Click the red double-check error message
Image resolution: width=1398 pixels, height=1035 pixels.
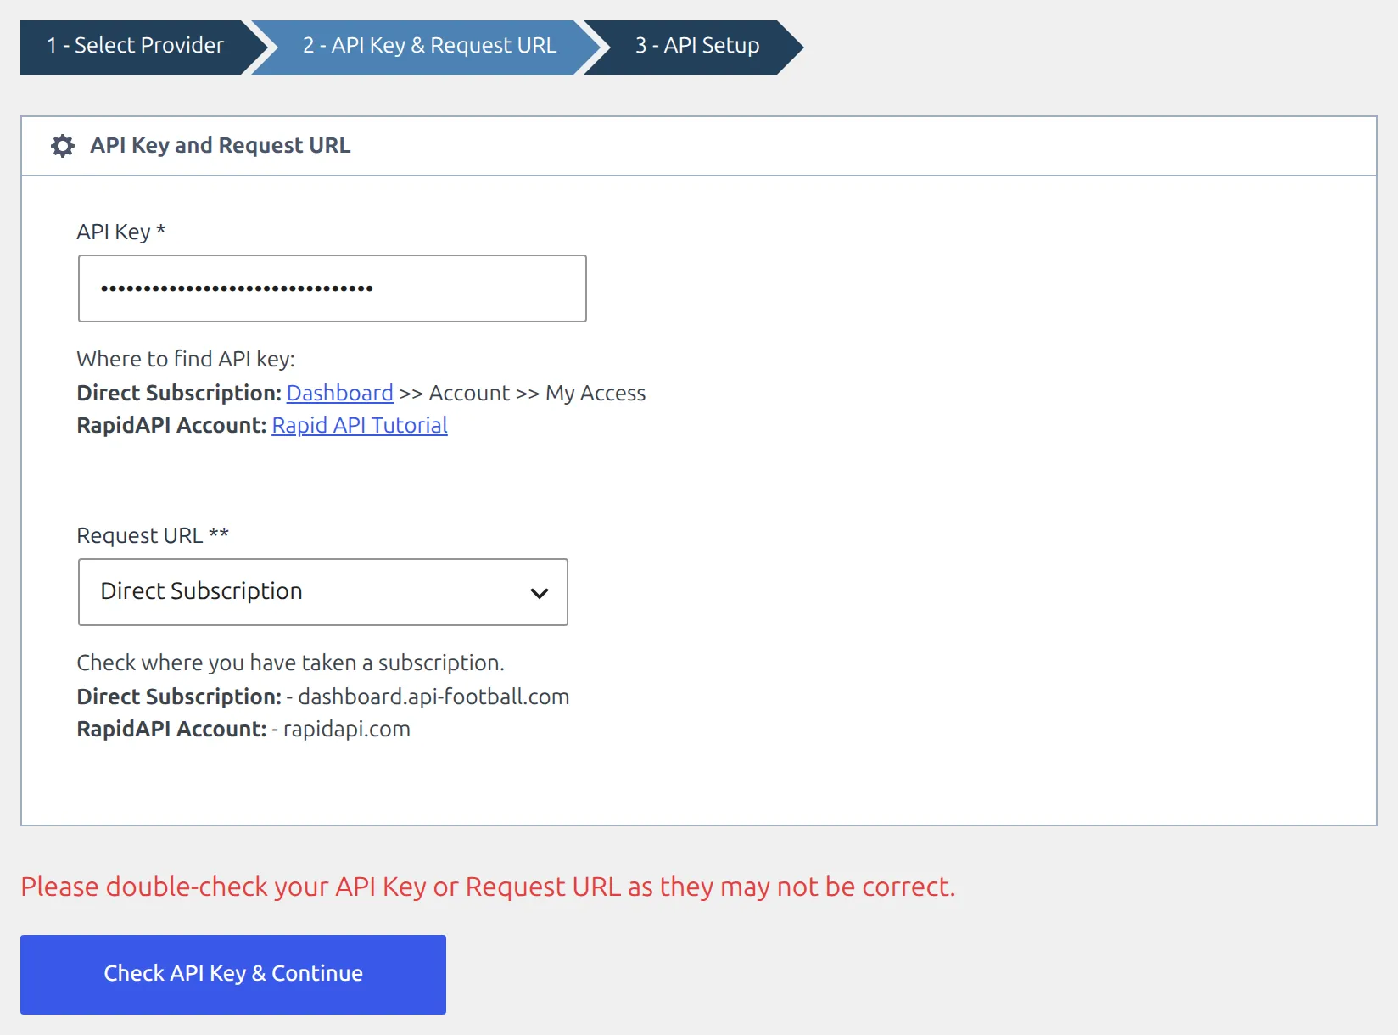pos(488,887)
